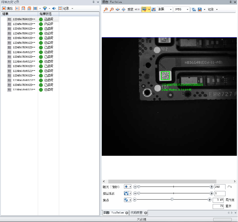
Task: Select the first result row in history
Action: [x=33, y=19]
